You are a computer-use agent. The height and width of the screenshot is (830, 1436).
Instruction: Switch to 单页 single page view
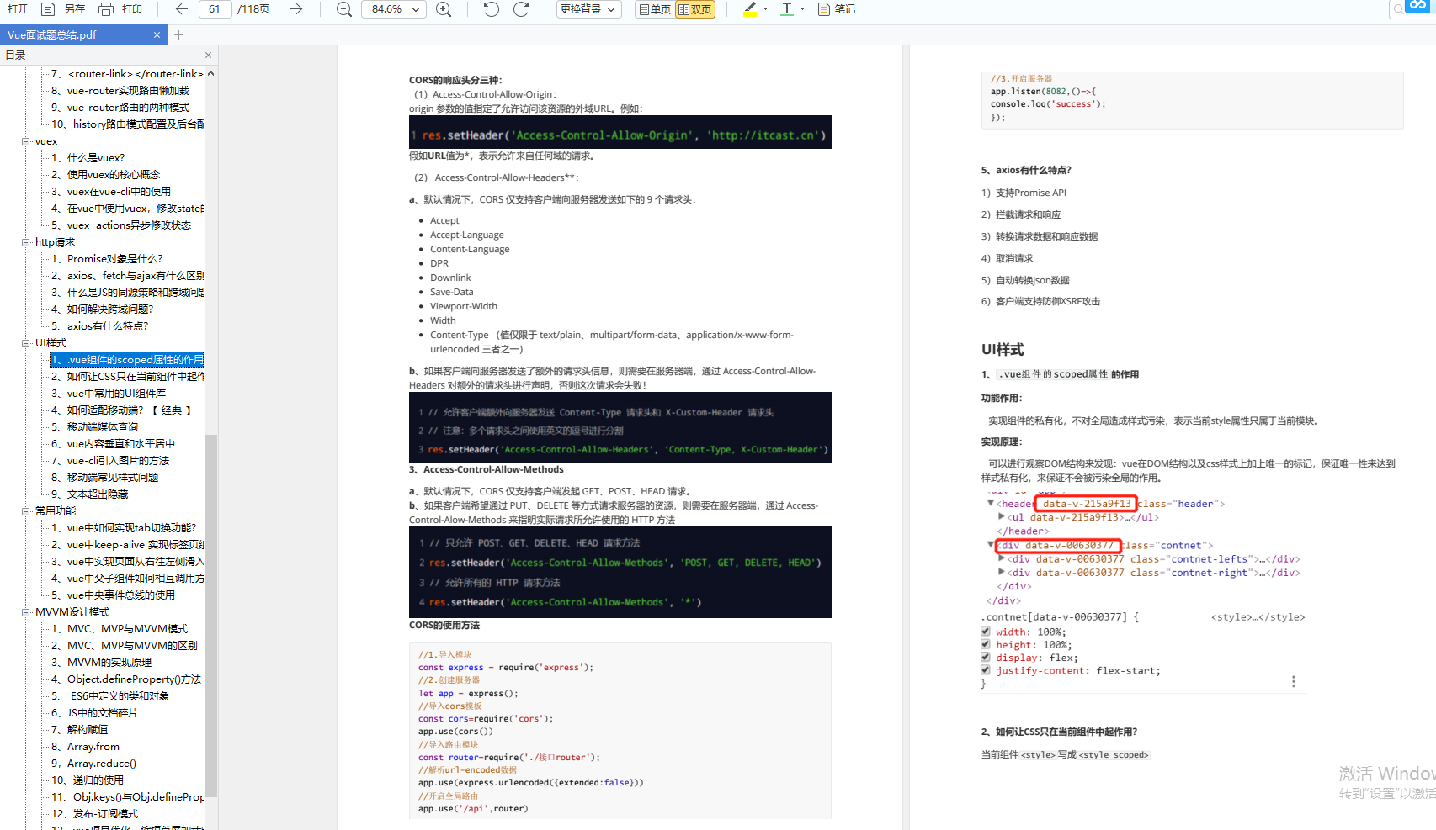pos(655,9)
